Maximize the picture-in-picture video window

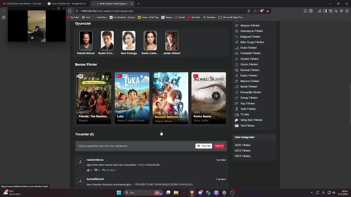(58, 8)
